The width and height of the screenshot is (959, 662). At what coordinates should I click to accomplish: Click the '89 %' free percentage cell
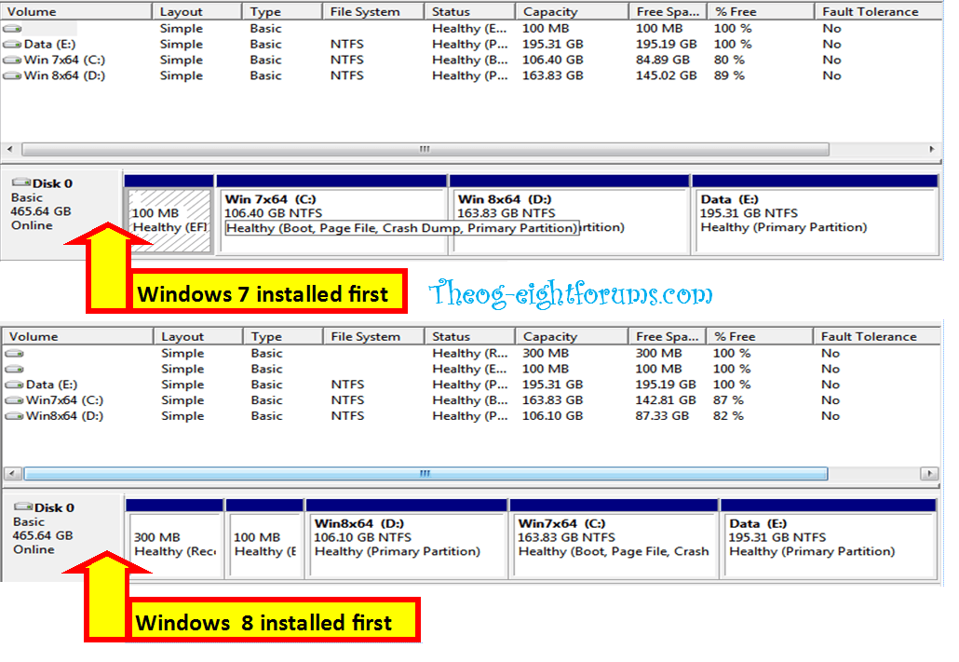click(729, 75)
